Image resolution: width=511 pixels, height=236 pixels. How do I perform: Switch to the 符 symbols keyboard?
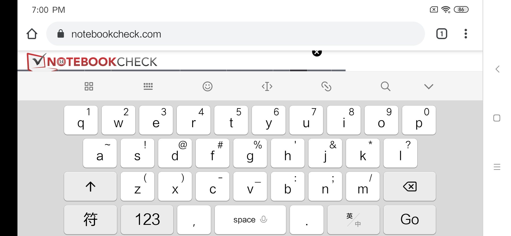coord(90,220)
